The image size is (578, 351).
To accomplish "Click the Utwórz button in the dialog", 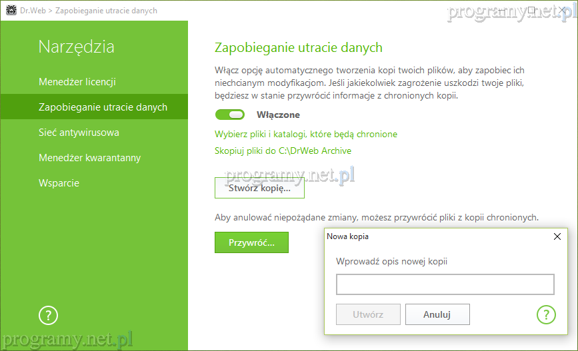I will pos(368,314).
